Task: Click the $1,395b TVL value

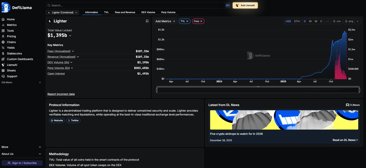Action: coord(57,36)
